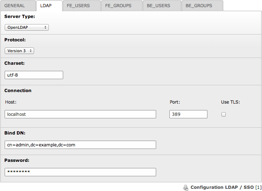
Task: Switch to the BE_USERS tab
Action: (x=158, y=6)
